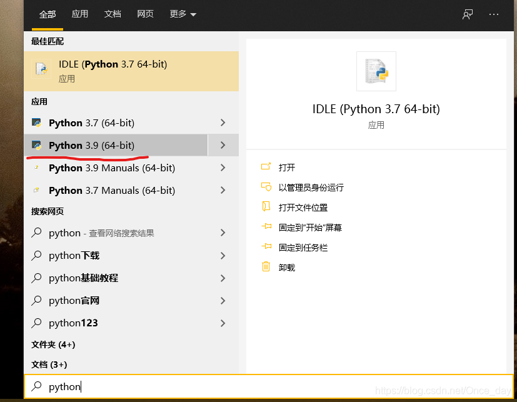Click the pin to taskbar pin icon
The image size is (517, 402).
coord(266,246)
